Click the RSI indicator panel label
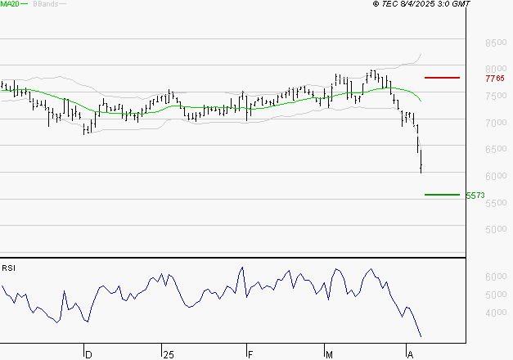This screenshot has height=360, width=513. click(x=8, y=268)
